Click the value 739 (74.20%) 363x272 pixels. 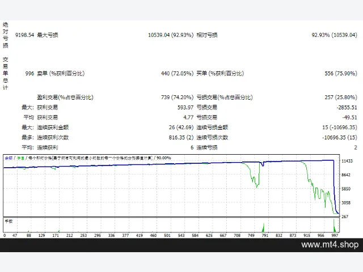(x=177, y=97)
